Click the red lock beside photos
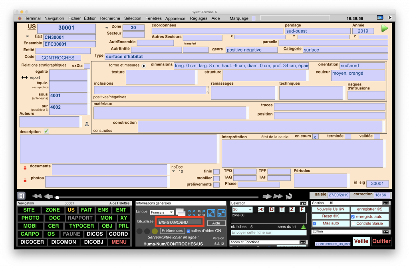The image size is (409, 268). pos(25,180)
